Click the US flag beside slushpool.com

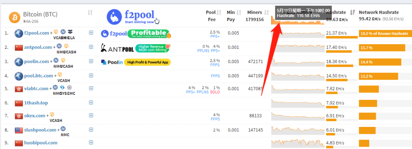coord(19,130)
